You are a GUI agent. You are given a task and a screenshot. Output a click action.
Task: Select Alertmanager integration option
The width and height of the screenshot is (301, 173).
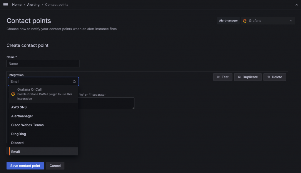[x=44, y=116]
